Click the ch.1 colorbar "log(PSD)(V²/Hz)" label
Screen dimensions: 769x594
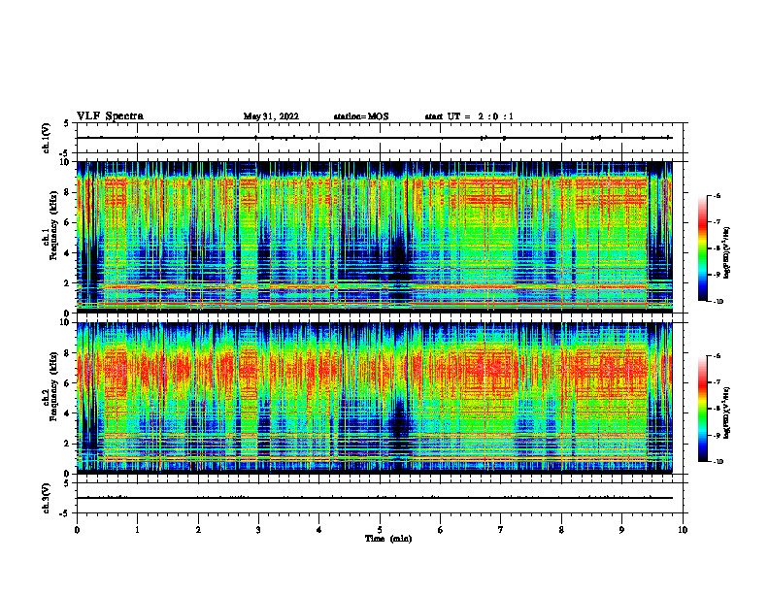[x=727, y=252]
